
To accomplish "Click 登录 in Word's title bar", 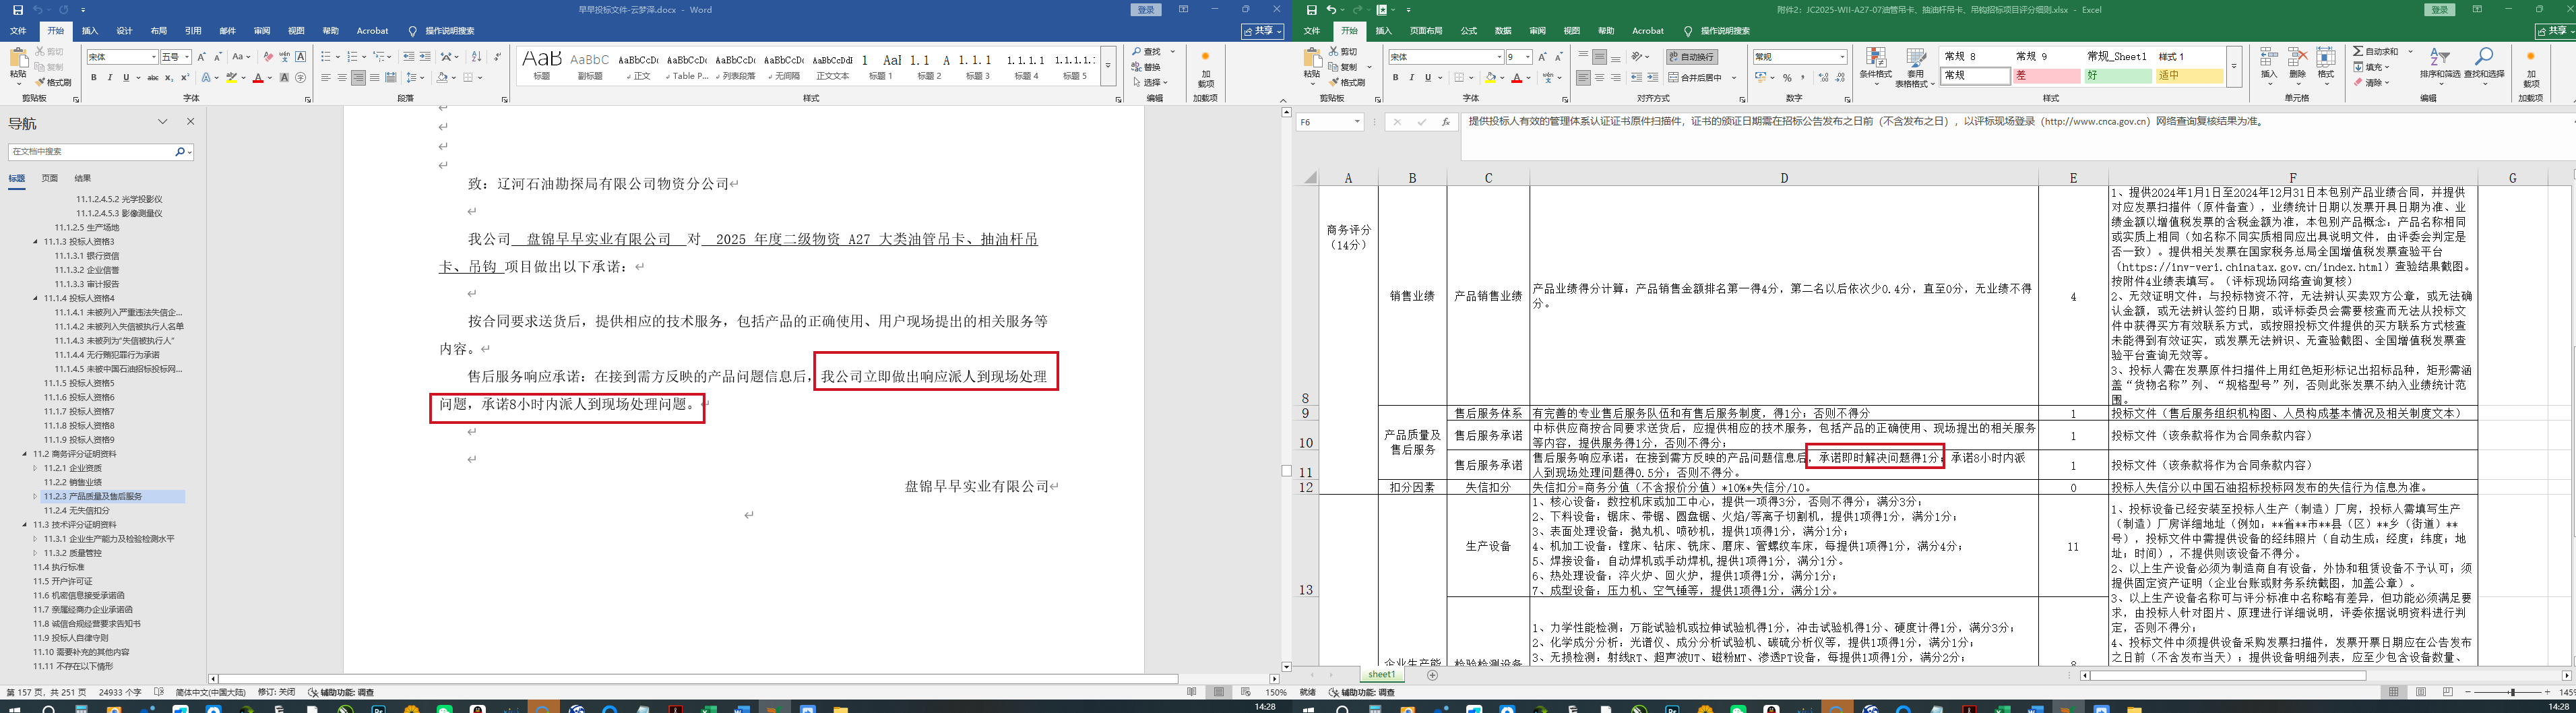I will (x=1146, y=10).
